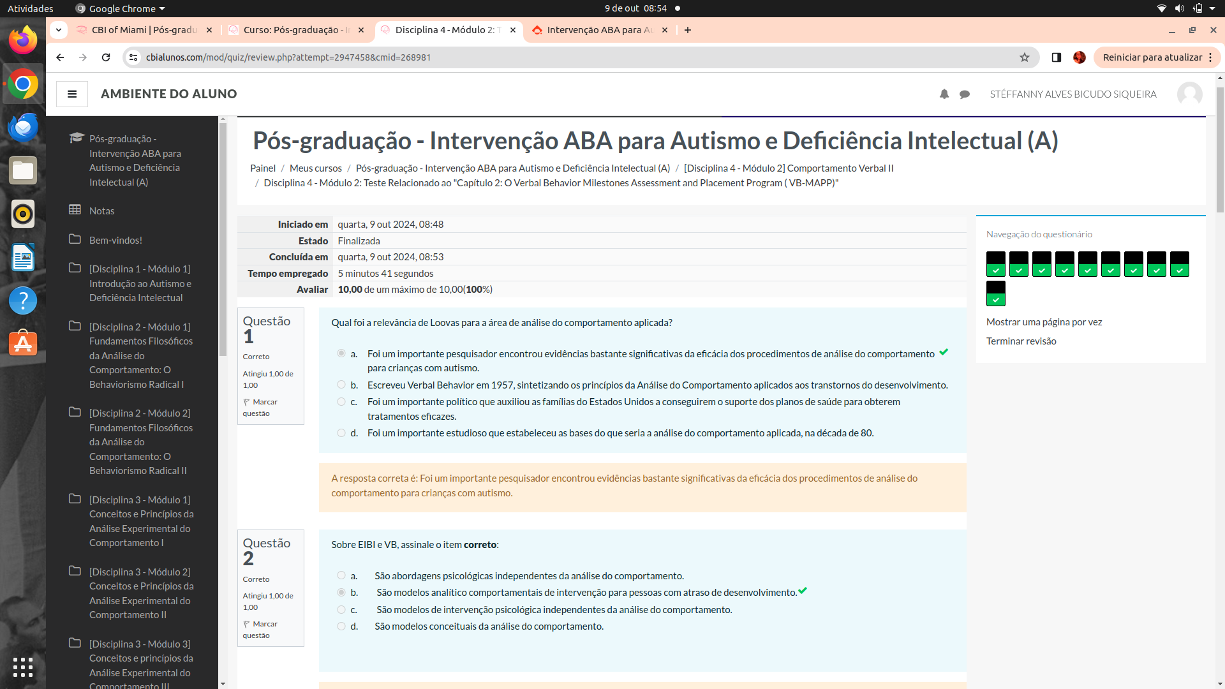Open the Google Chrome app menu dropdown
The width and height of the screenshot is (1225, 689).
point(121,8)
